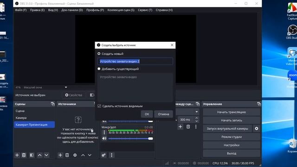Add a source with the Sources plus icon

[60, 155]
